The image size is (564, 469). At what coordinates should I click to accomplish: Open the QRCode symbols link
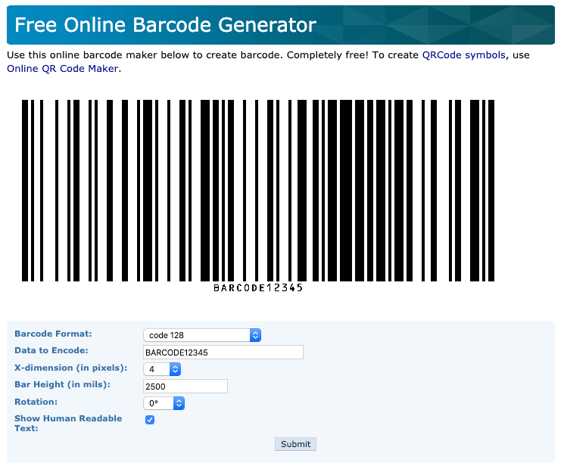[x=463, y=55]
